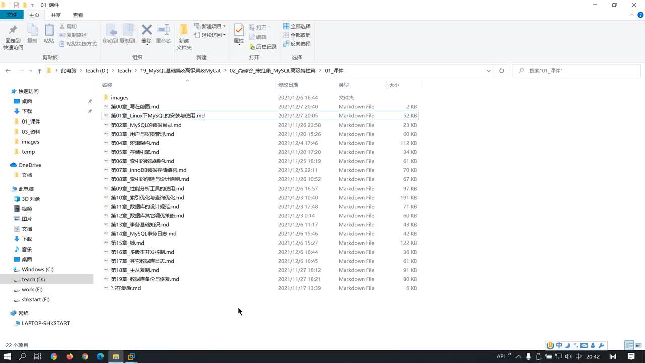The height and width of the screenshot is (363, 645).
Task: Click Paste shortcut in ribbon
Action: coord(78,44)
